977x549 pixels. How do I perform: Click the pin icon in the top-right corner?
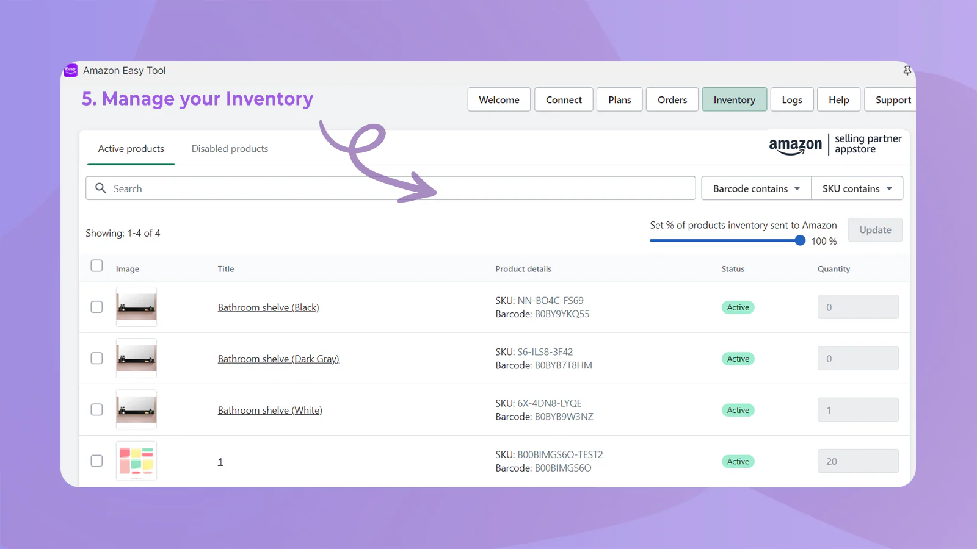[907, 71]
